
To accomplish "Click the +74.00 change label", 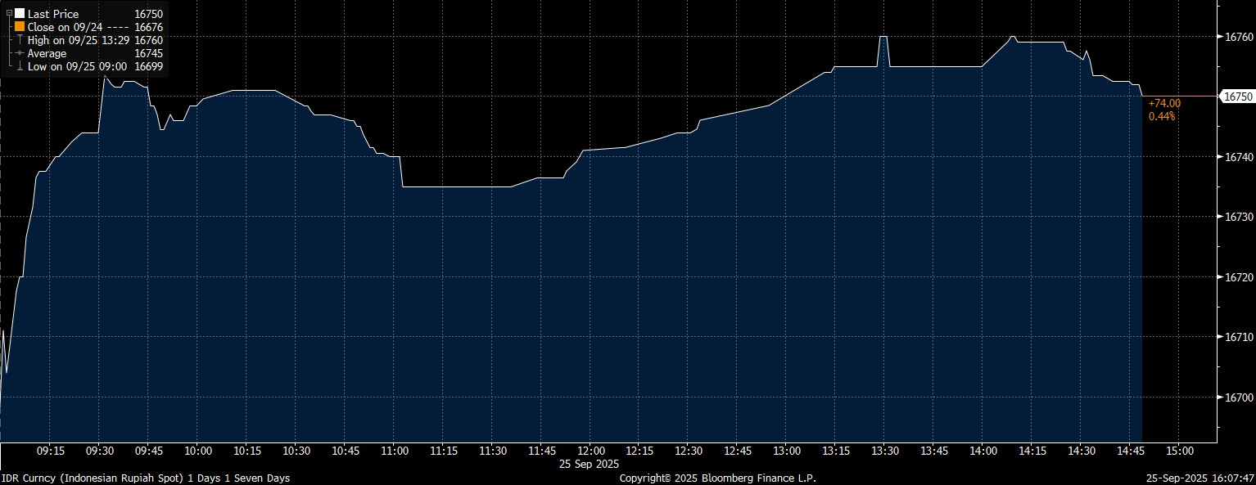I will [1164, 104].
